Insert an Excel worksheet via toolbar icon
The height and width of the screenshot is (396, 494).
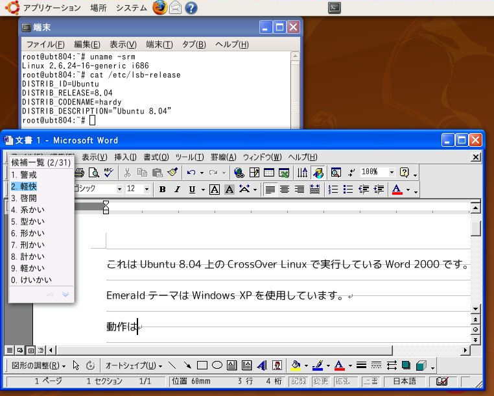[284, 172]
